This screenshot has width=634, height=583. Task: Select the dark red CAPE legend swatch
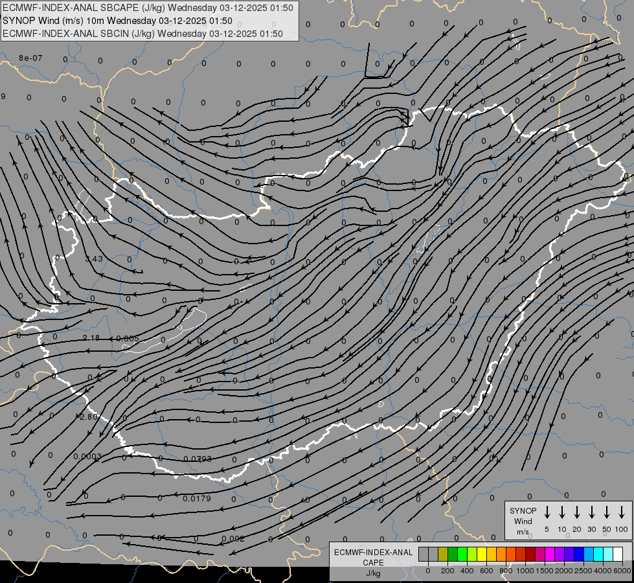click(x=530, y=554)
